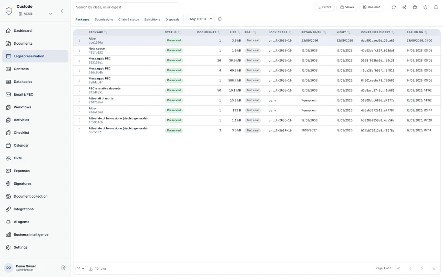Open Activities in sidebar
The height and width of the screenshot is (277, 443).
tap(35, 120)
